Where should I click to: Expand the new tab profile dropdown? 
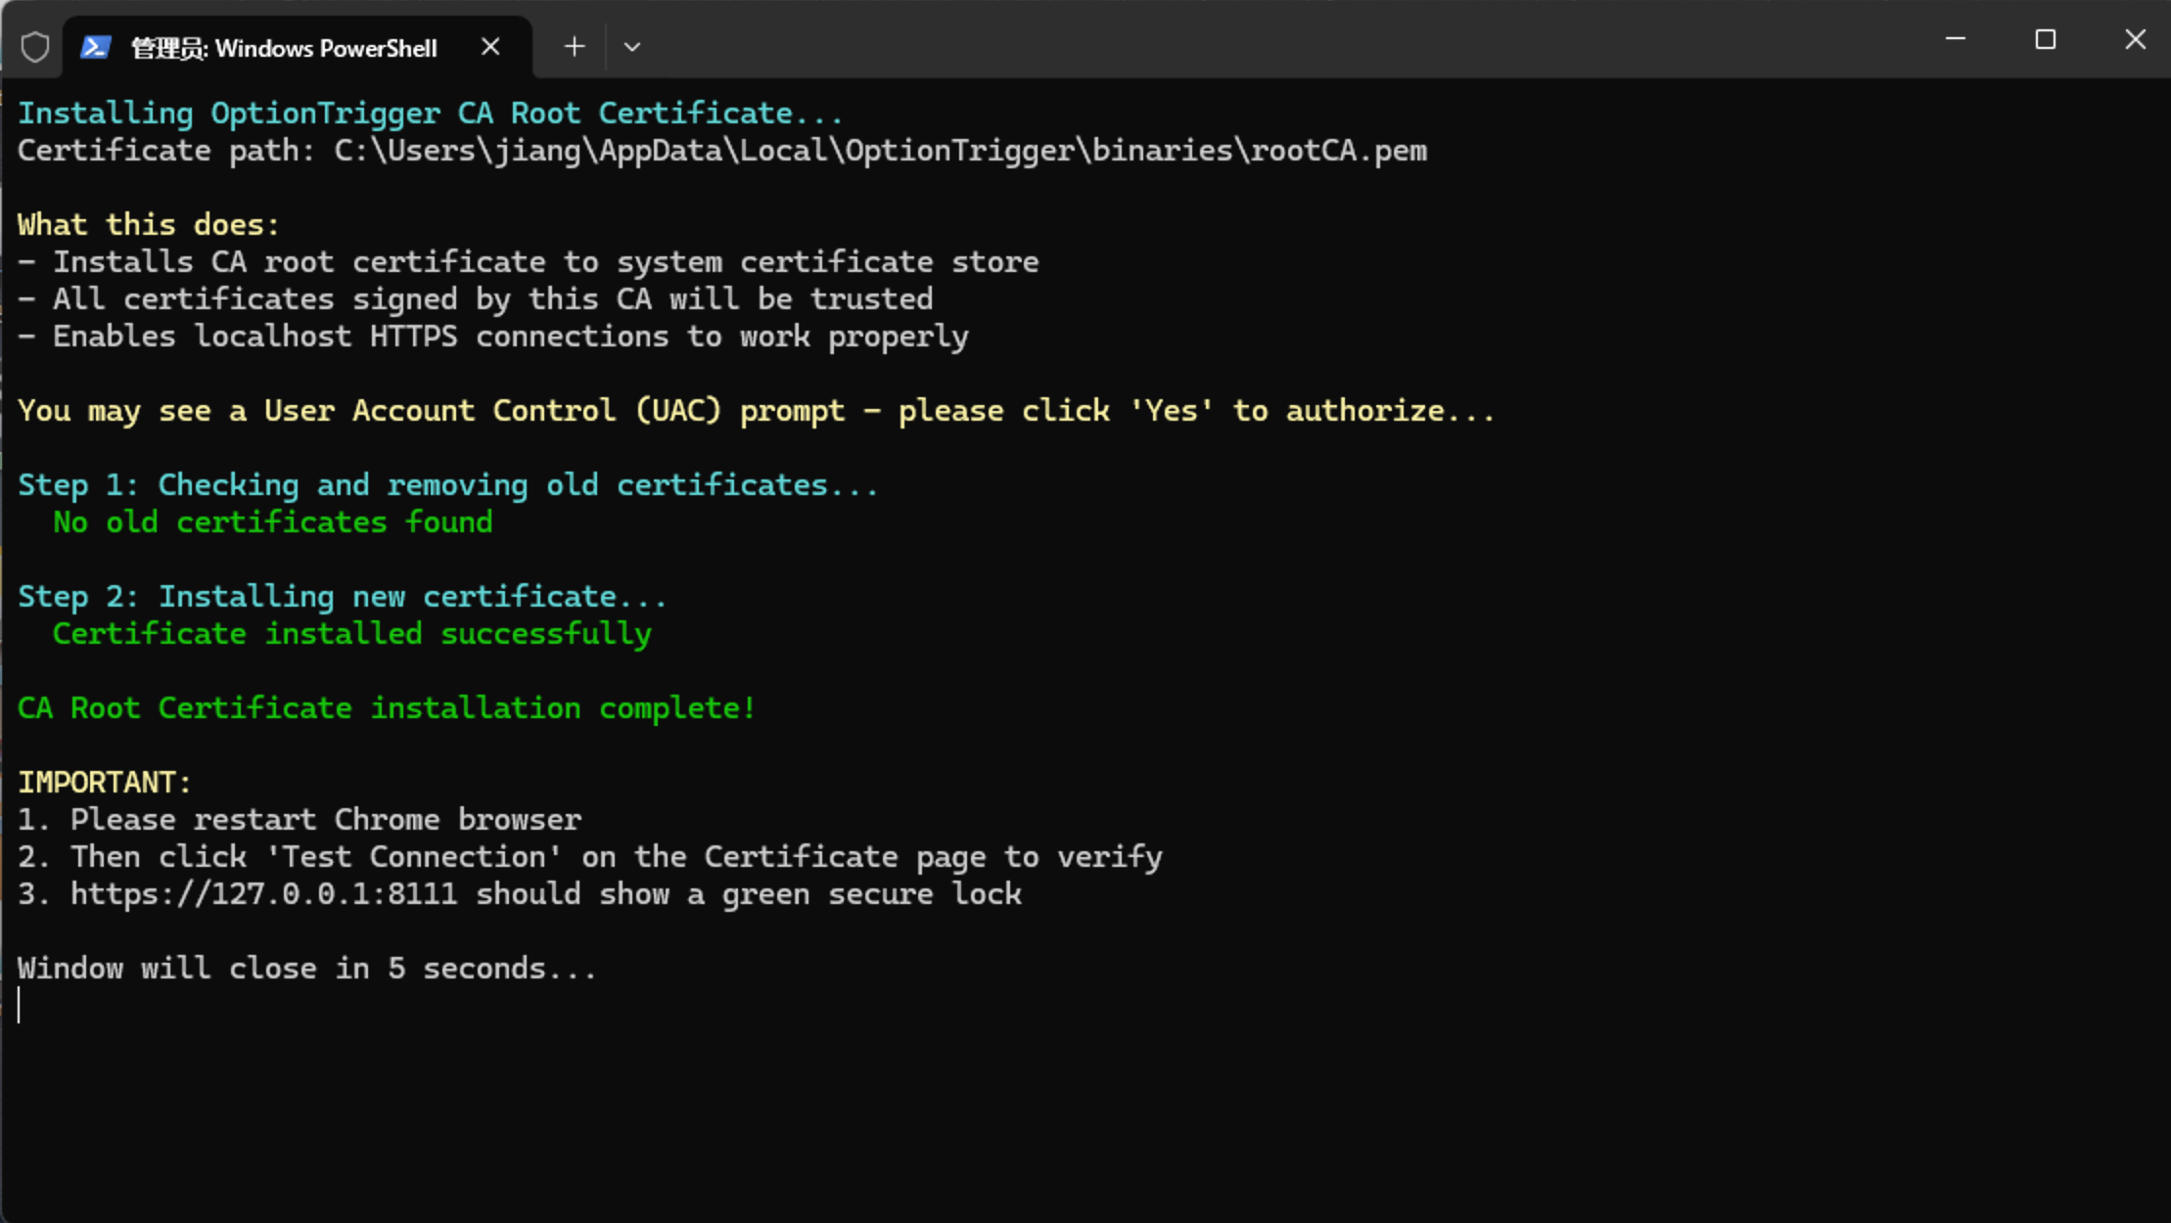pos(632,47)
